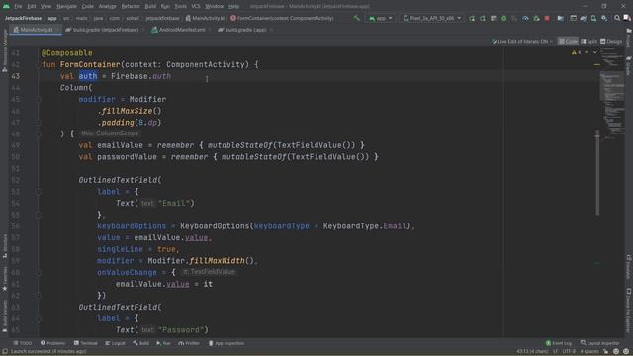Screen dimensions: 633x356
Task: Open the Logcat tool window
Action: (115, 343)
